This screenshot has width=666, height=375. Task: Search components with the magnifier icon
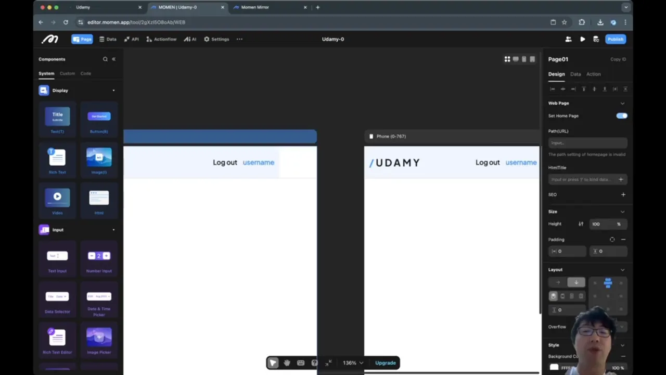click(x=105, y=59)
